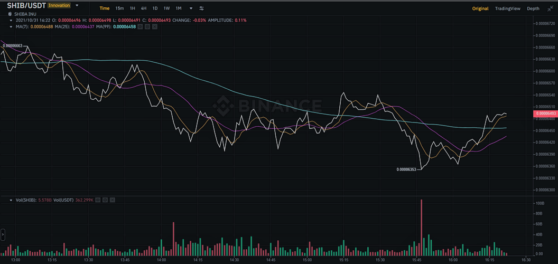This screenshot has width=558, height=264.
Task: Click the MA(99) value 0.00006458
Action: pyautogui.click(x=124, y=27)
